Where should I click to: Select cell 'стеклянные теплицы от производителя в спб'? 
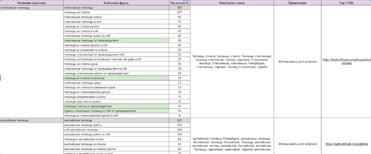click(116, 69)
